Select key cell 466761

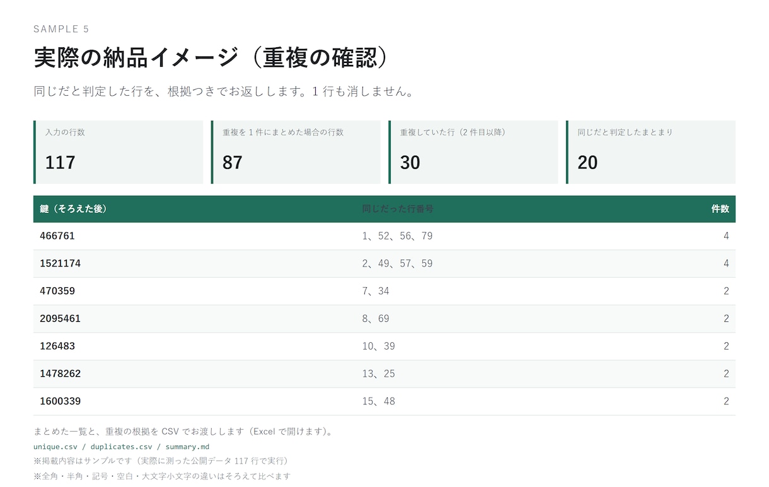[x=57, y=236]
